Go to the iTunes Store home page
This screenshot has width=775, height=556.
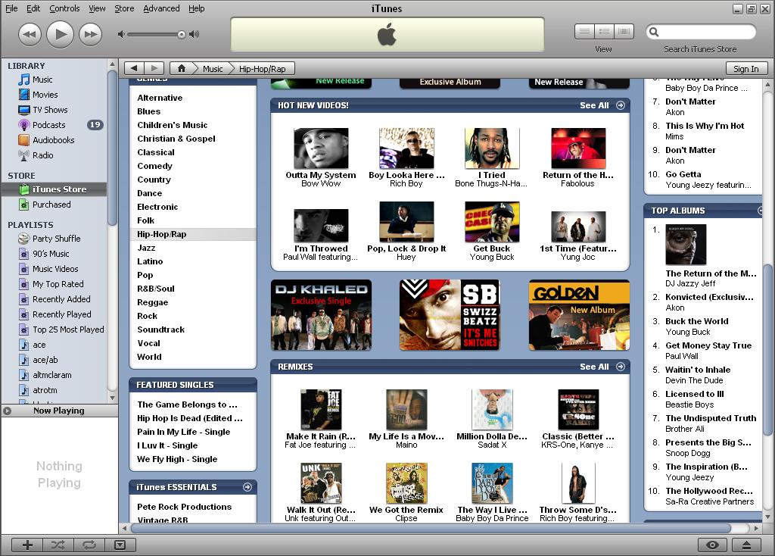(x=182, y=68)
